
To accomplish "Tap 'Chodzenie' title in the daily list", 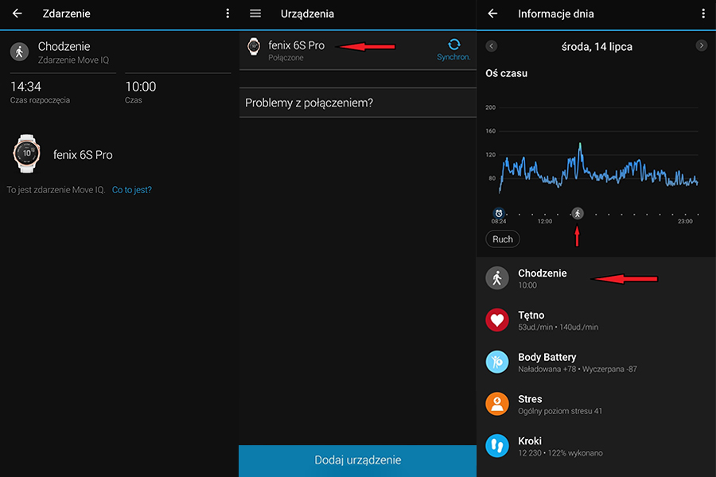I will point(542,273).
